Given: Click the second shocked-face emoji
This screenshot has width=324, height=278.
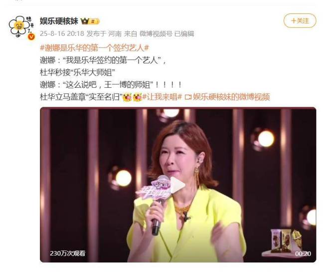Looking at the screenshot, I should [x=137, y=97].
